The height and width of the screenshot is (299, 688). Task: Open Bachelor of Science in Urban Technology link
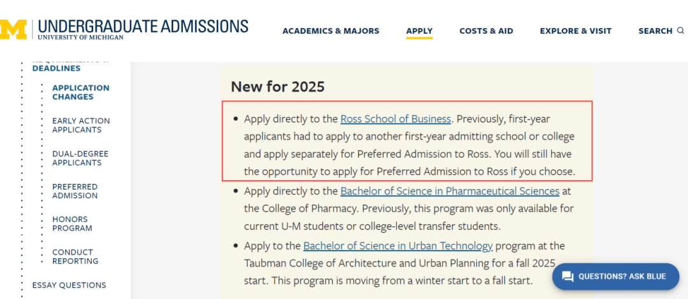(398, 246)
